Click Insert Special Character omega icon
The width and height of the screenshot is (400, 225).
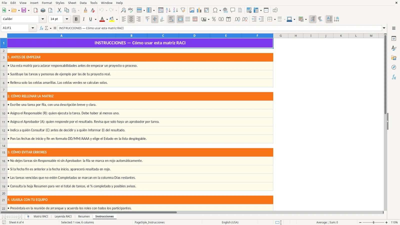click(215, 10)
